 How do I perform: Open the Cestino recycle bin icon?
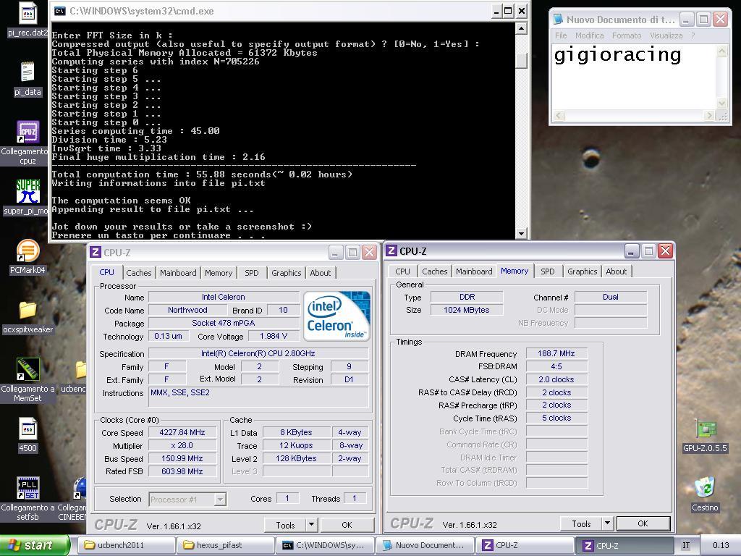(x=705, y=488)
